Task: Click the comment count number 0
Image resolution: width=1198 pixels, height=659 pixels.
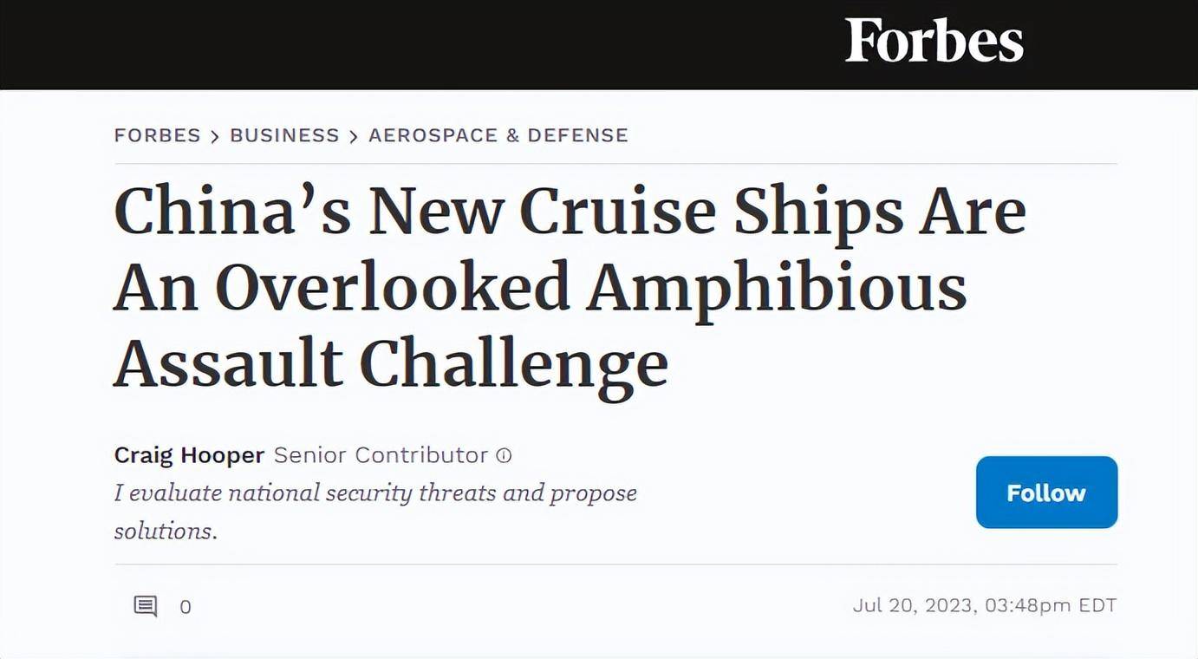Action: tap(186, 607)
